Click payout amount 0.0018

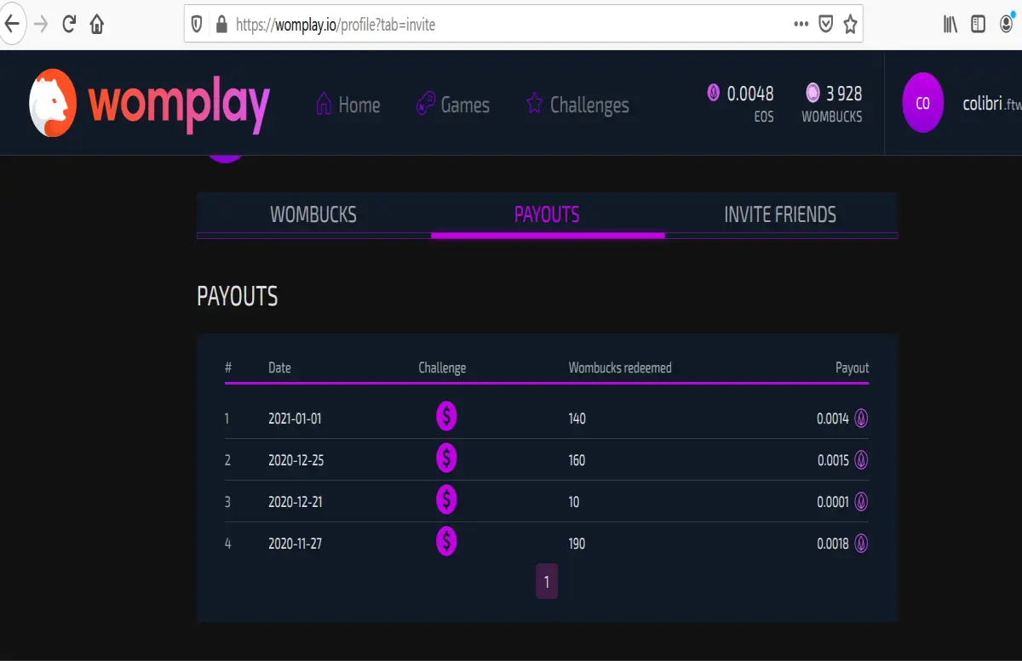[x=833, y=544]
